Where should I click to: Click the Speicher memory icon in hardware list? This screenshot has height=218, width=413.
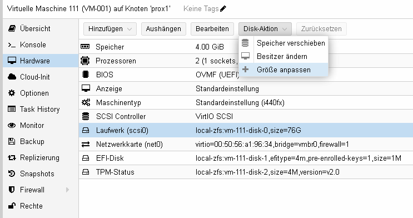(85, 47)
